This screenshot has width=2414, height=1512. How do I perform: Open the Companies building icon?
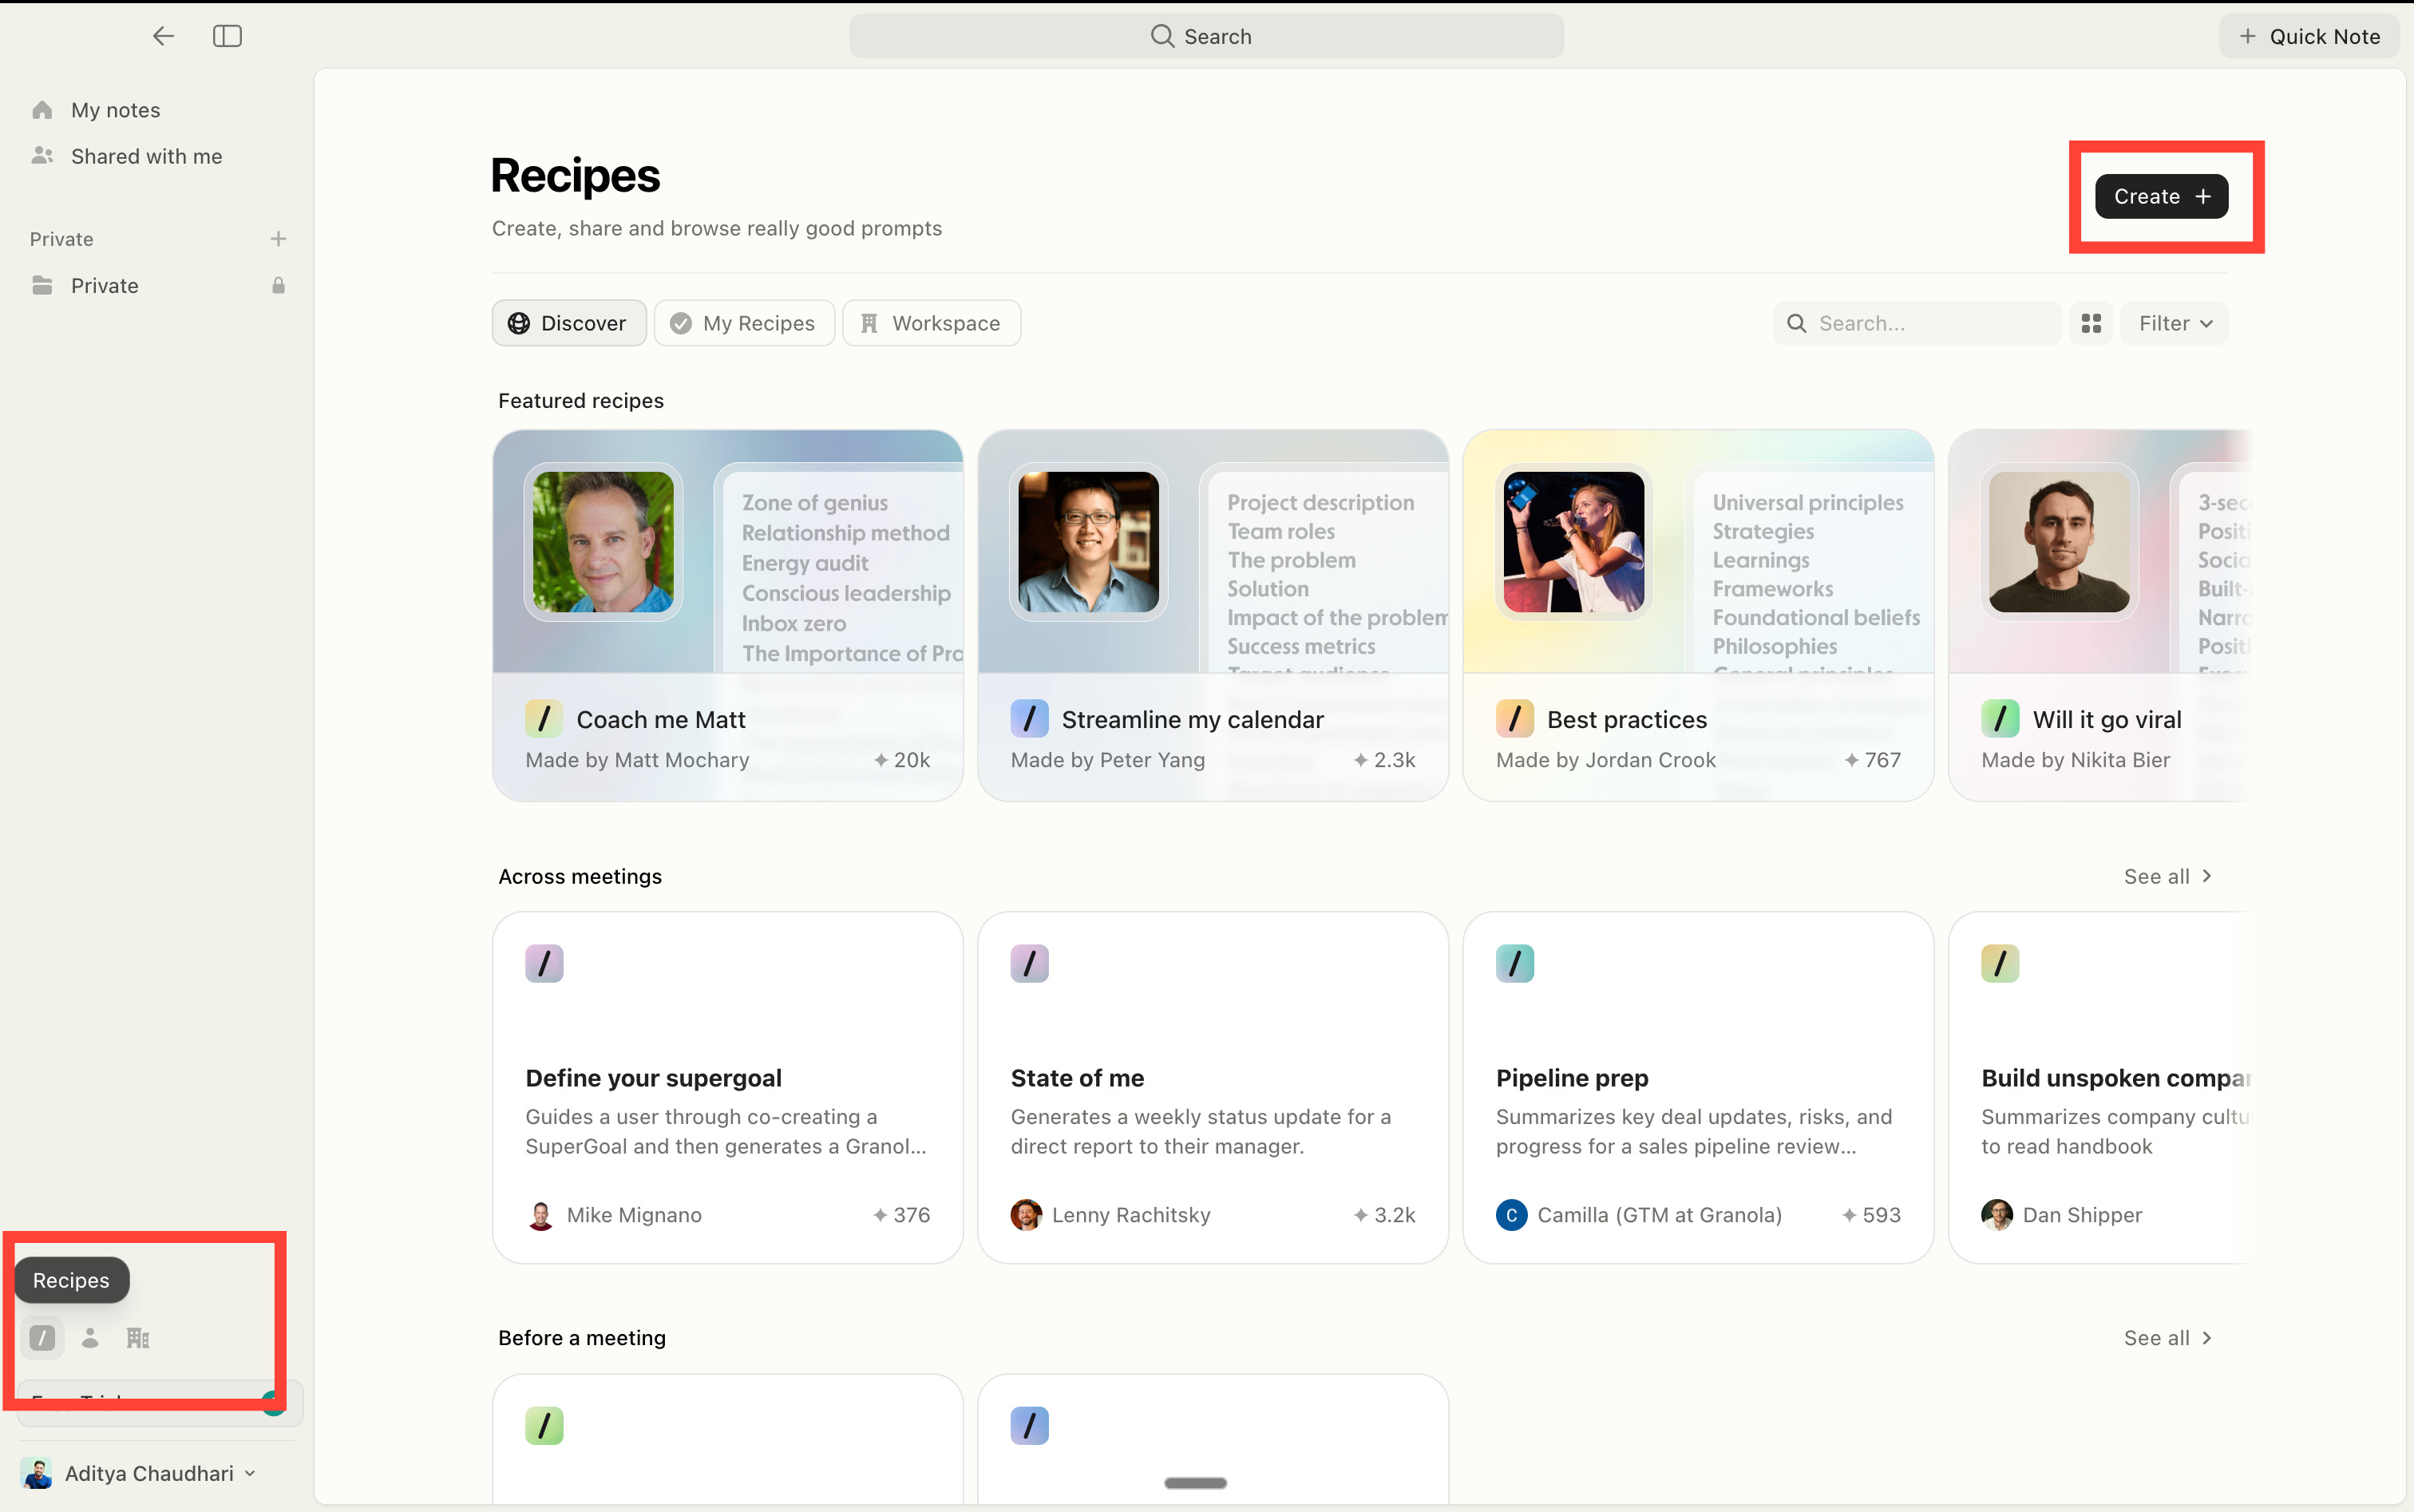coord(138,1338)
